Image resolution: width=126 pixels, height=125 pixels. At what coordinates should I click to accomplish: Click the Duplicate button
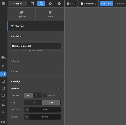(21, 14)
